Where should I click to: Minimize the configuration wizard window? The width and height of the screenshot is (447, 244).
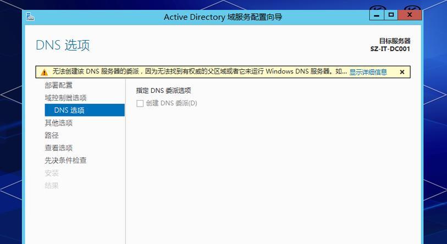377,15
